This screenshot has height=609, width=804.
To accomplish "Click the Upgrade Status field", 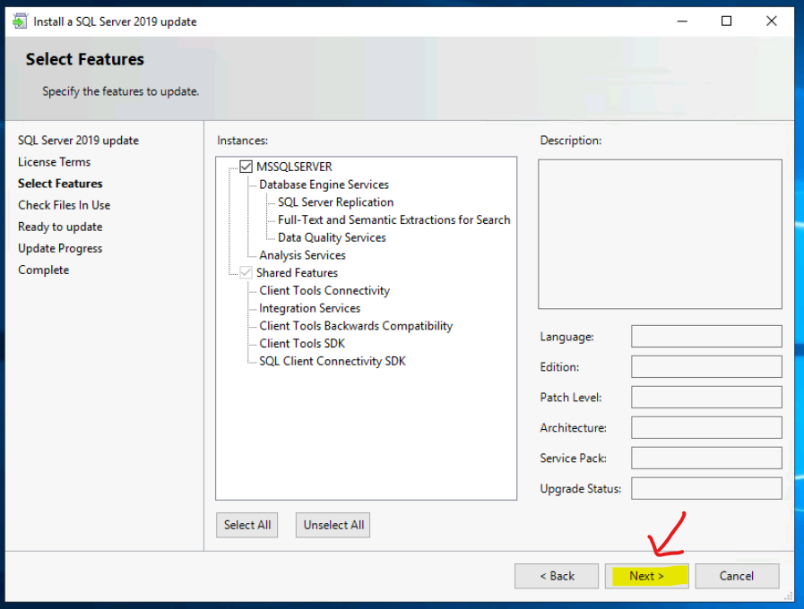I will click(x=706, y=488).
